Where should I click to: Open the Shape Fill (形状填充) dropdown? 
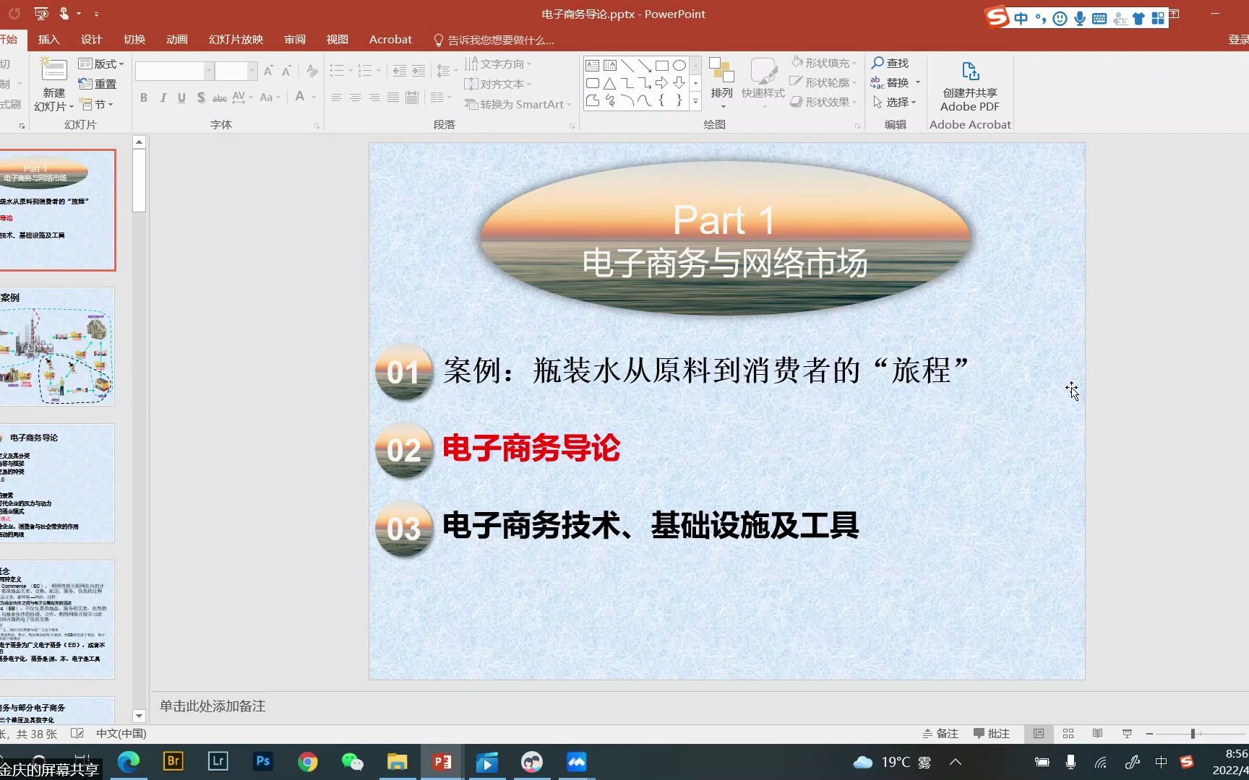coord(824,63)
